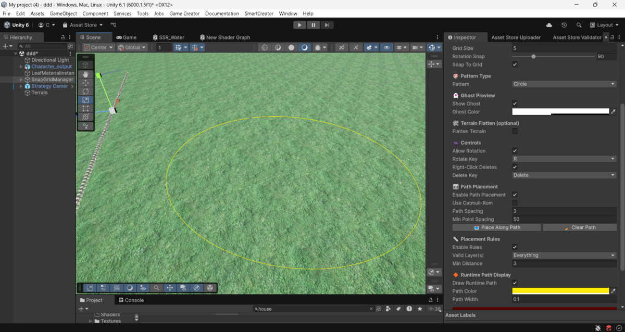Viewport: 625px width, 332px height.
Task: Toggle Allow Rotation checkbox
Action: [515, 151]
